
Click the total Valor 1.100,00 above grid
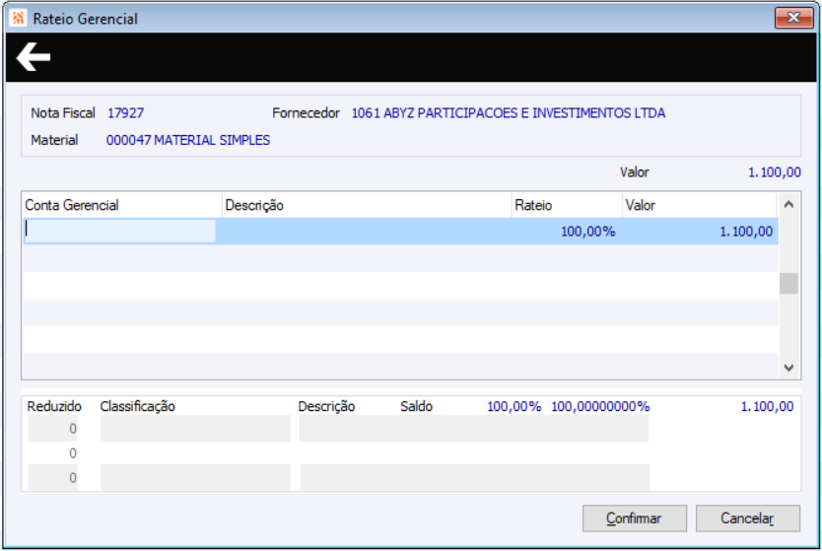click(775, 172)
